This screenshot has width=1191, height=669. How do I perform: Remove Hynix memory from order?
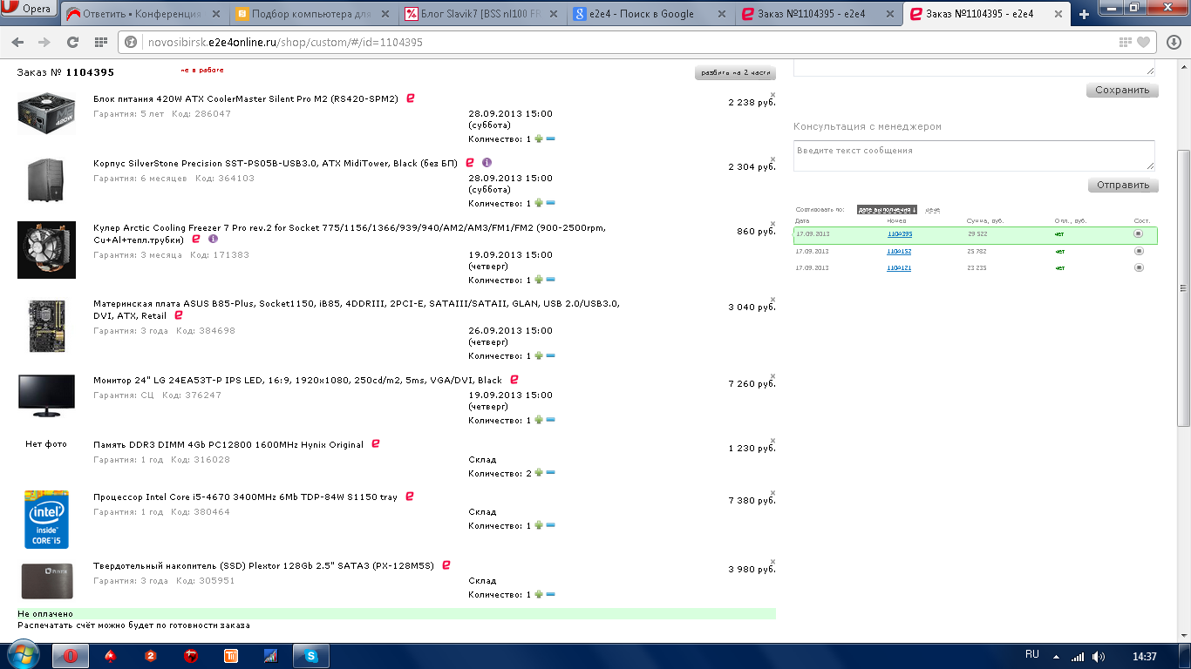772,441
